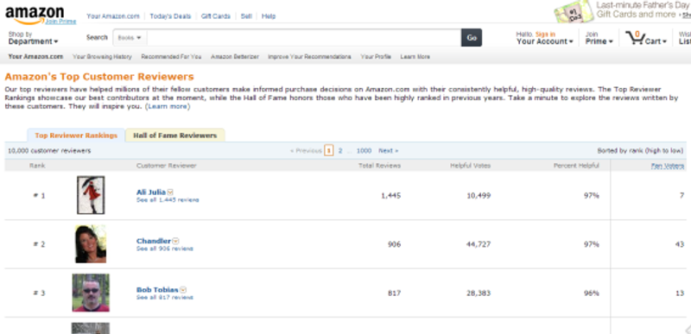This screenshot has height=334, width=691.
Task: Click Helpful Votes value 44,727
Action: pyautogui.click(x=479, y=244)
